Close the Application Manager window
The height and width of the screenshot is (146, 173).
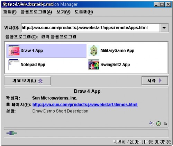(x=168, y=5)
